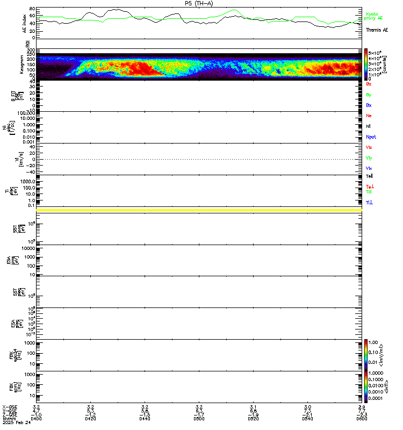
Task: Click the 0420 time tick label
Action: point(90,419)
